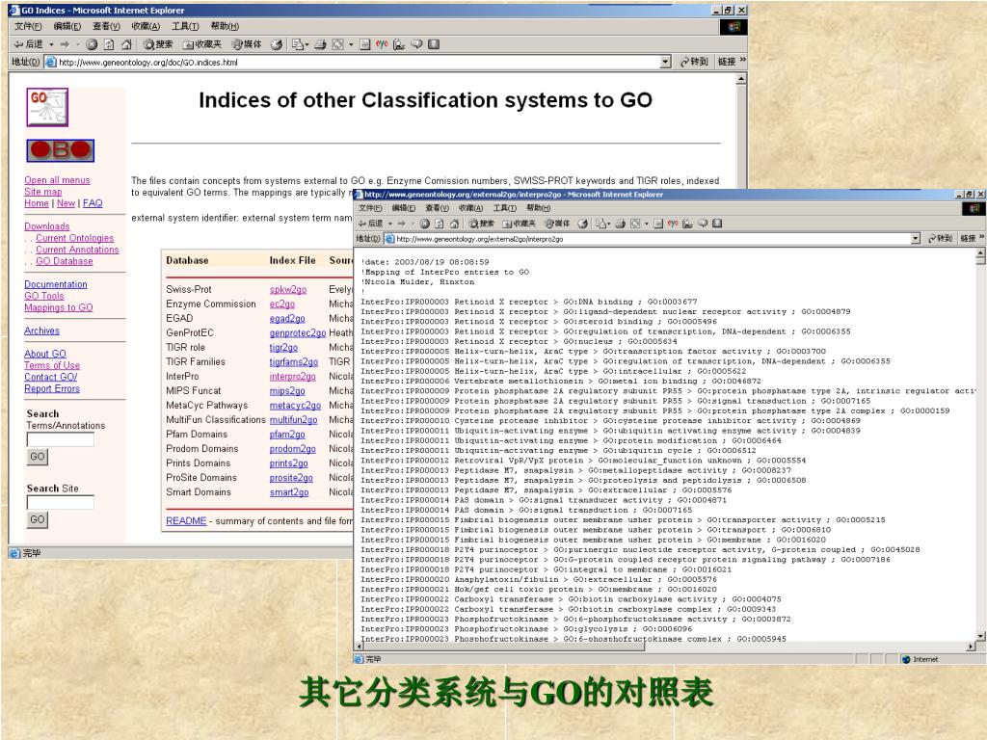Open Search (搜索) in interpro2go window
The image size is (987, 740).
[482, 224]
